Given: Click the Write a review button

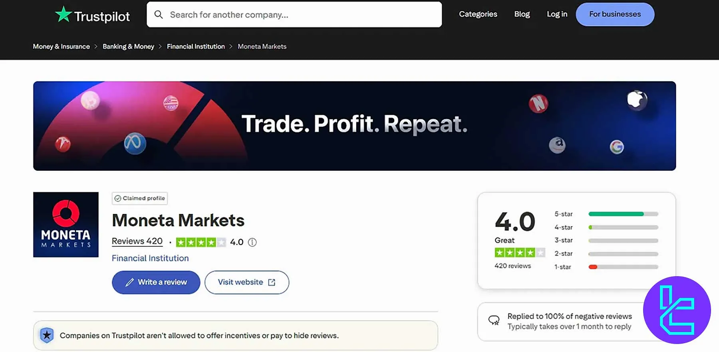Looking at the screenshot, I should click(x=156, y=282).
